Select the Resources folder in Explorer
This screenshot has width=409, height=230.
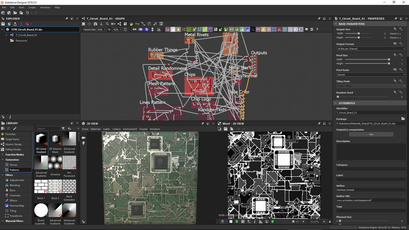coord(21,41)
